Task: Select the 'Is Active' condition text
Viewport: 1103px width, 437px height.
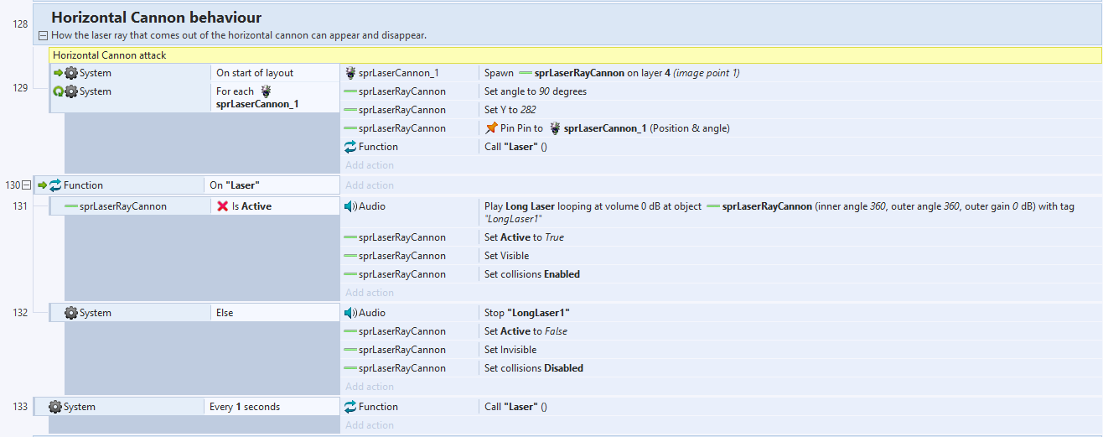Action: pyautogui.click(x=251, y=206)
